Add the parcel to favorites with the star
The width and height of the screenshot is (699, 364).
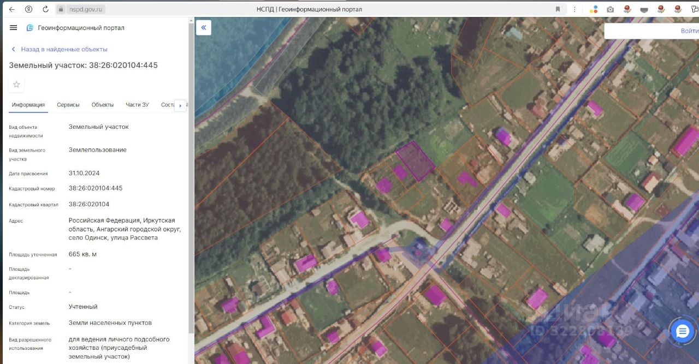(x=16, y=85)
